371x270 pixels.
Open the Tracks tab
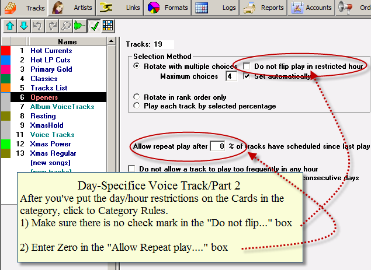click(24, 8)
